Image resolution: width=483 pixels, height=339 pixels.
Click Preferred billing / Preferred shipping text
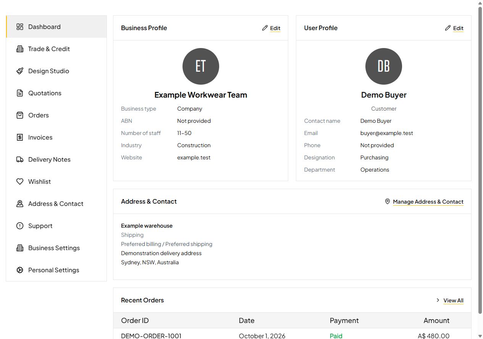click(166, 244)
